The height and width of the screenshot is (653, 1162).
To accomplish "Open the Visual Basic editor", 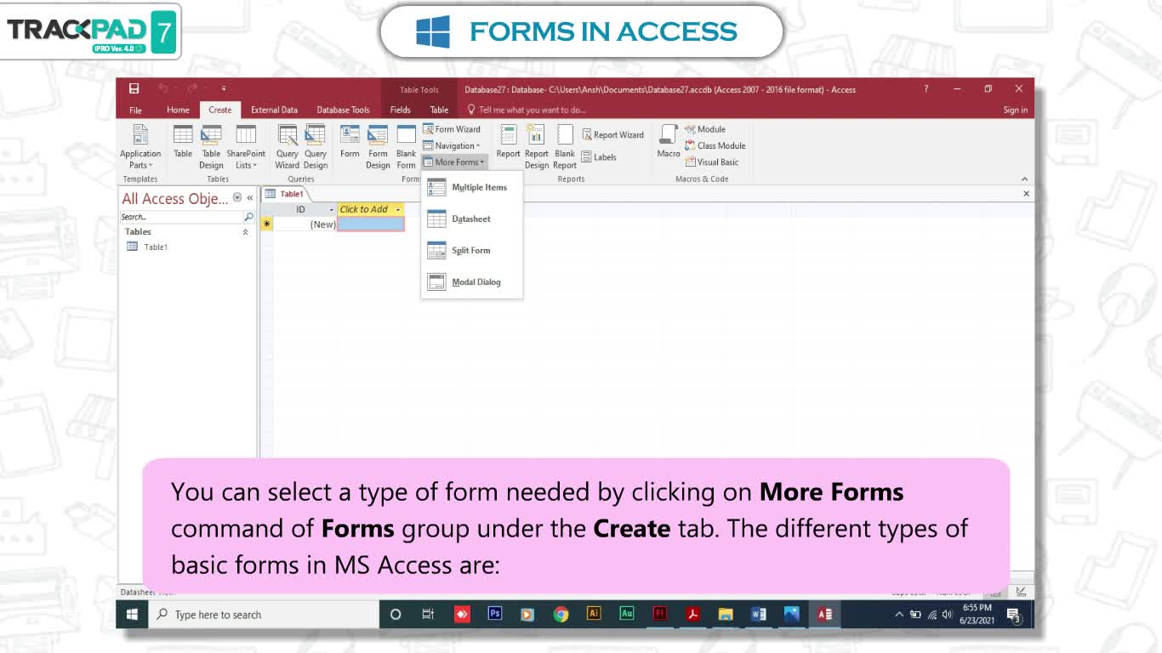I will 712,162.
